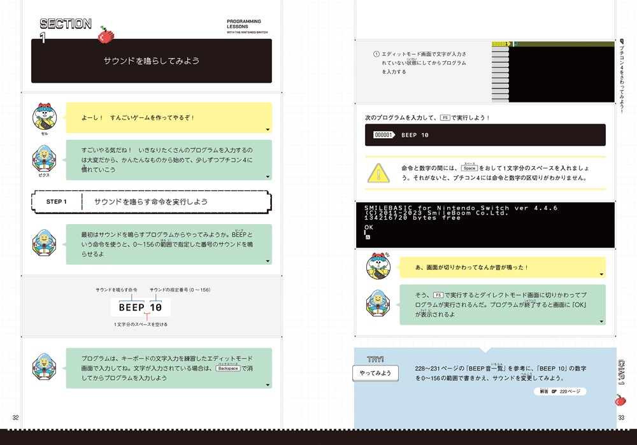Click the arrow on the よーし yellow bubble

click(x=268, y=130)
